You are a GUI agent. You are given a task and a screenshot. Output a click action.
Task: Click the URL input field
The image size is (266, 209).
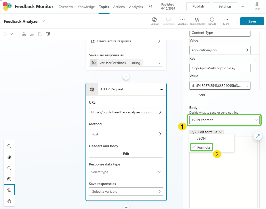pos(123,112)
